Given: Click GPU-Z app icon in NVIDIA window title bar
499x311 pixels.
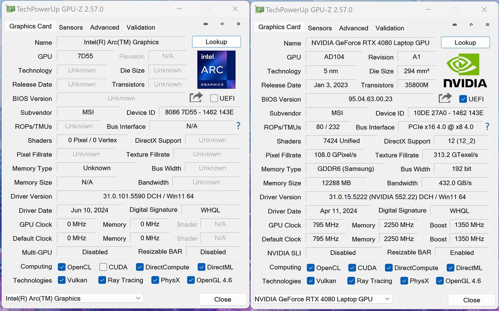Looking at the screenshot, I should point(259,10).
